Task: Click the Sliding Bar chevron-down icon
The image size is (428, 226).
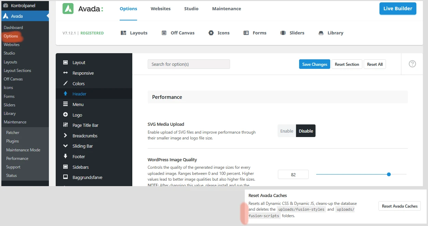Action: click(65, 146)
